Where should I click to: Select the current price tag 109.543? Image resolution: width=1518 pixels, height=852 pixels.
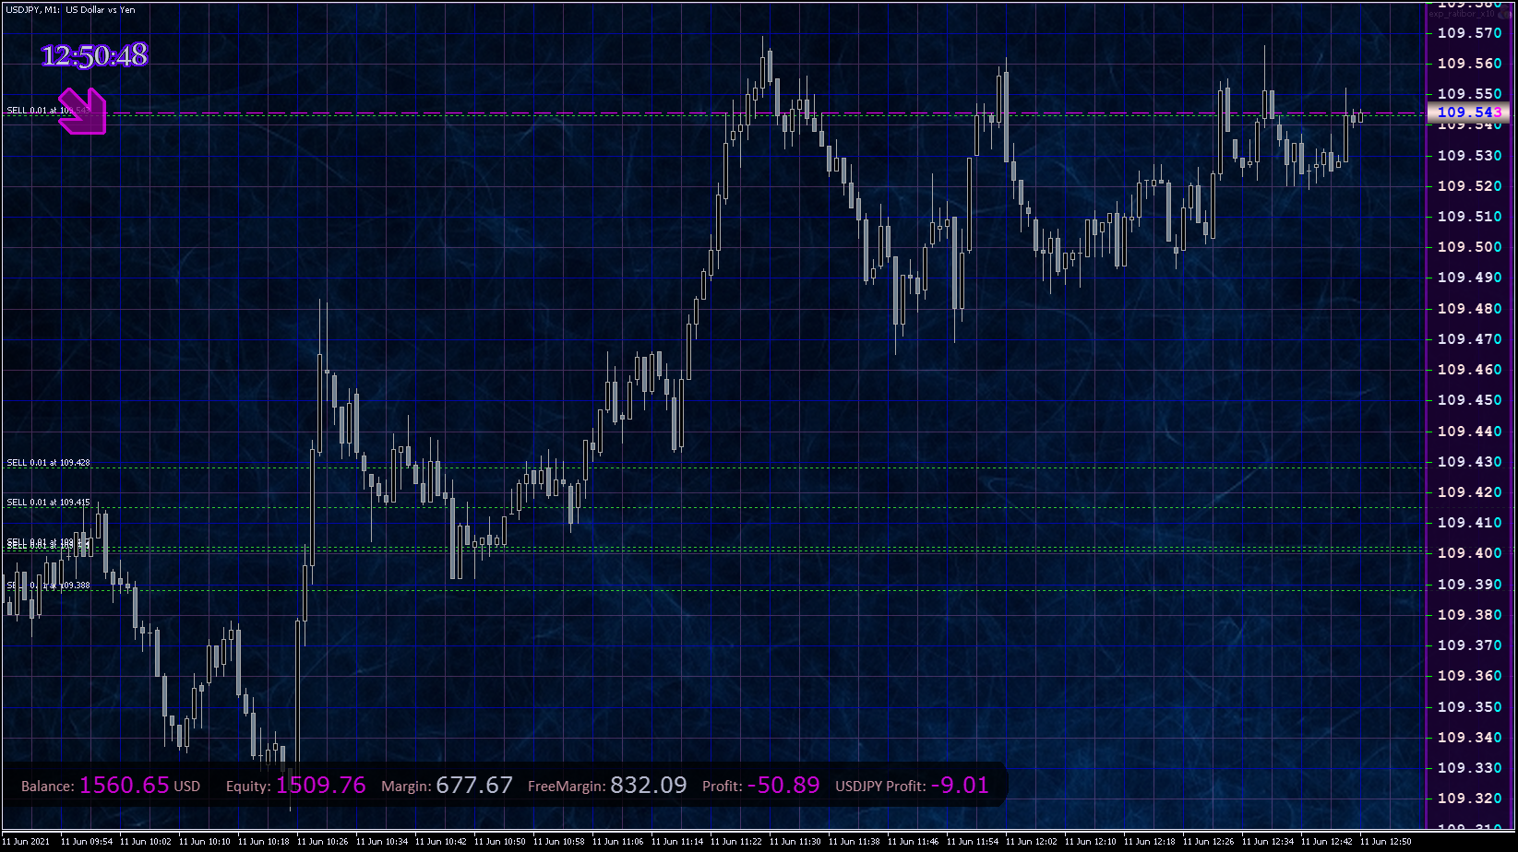tap(1468, 112)
